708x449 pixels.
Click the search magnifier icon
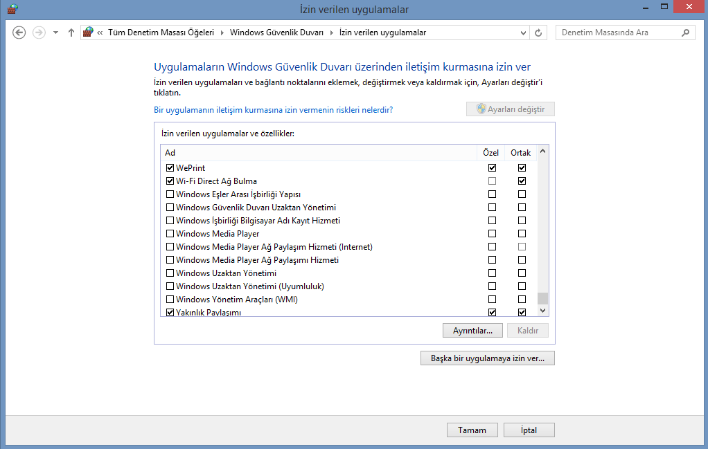click(685, 33)
